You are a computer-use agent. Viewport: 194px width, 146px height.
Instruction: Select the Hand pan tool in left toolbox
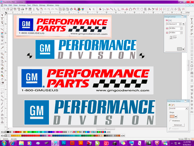[x=2, y=79]
